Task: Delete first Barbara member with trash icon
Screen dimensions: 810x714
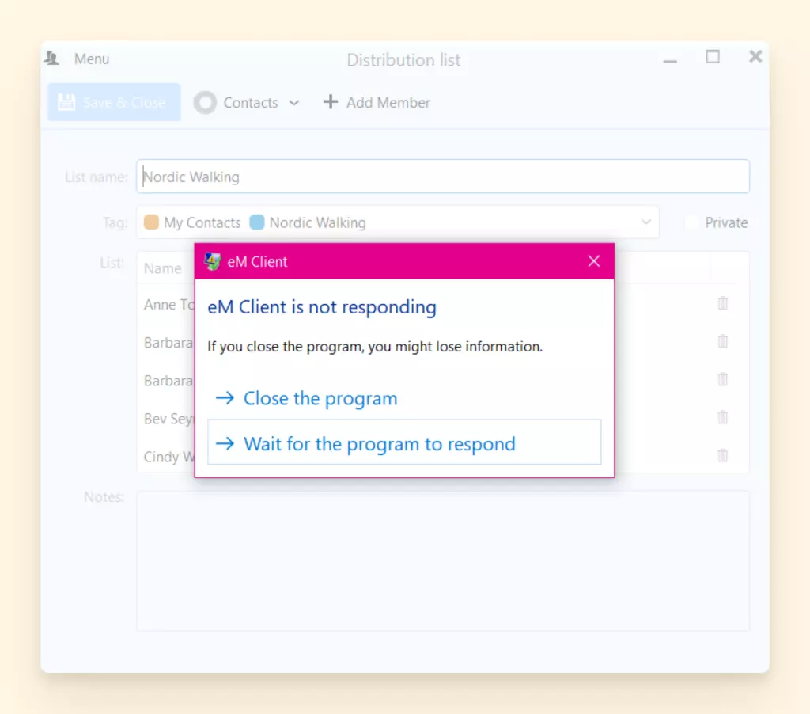Action: (x=723, y=341)
